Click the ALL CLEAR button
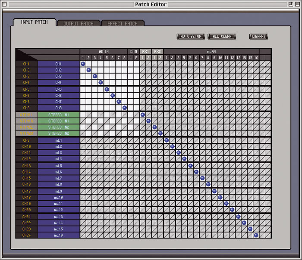The width and height of the screenshot is (302, 260). 222,37
